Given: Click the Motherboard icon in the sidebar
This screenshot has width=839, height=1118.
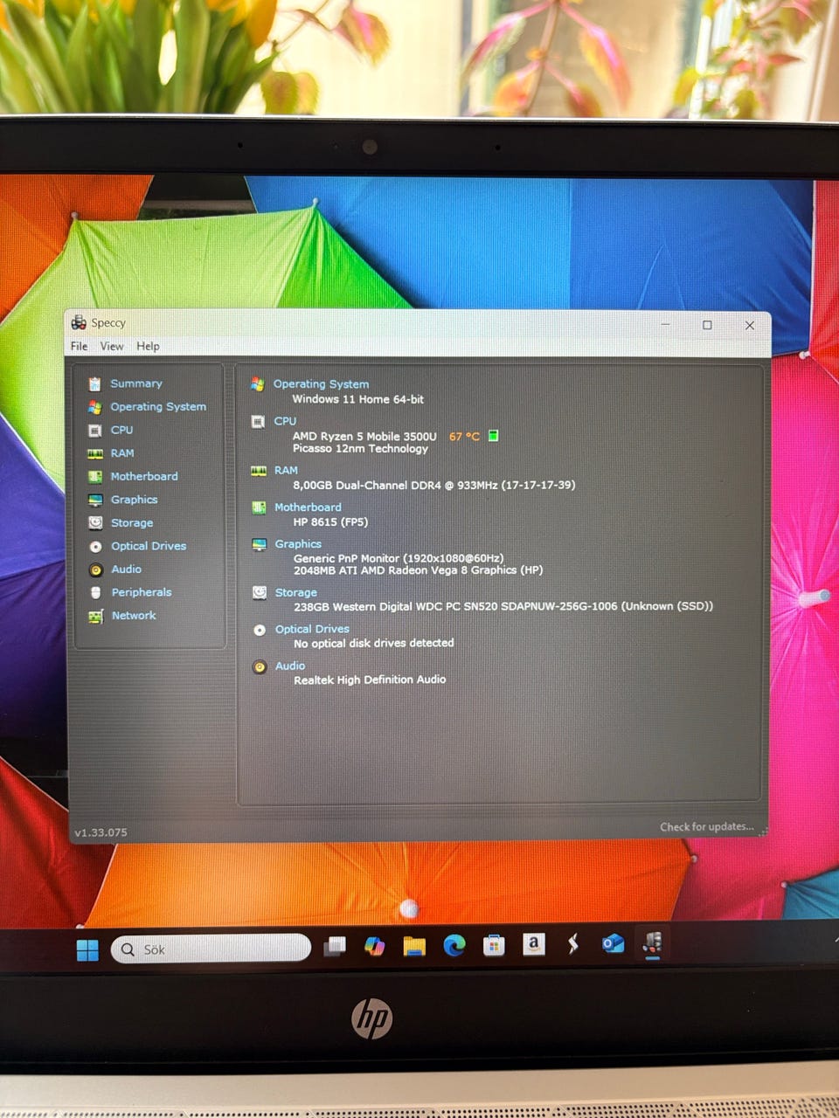Looking at the screenshot, I should [x=94, y=477].
